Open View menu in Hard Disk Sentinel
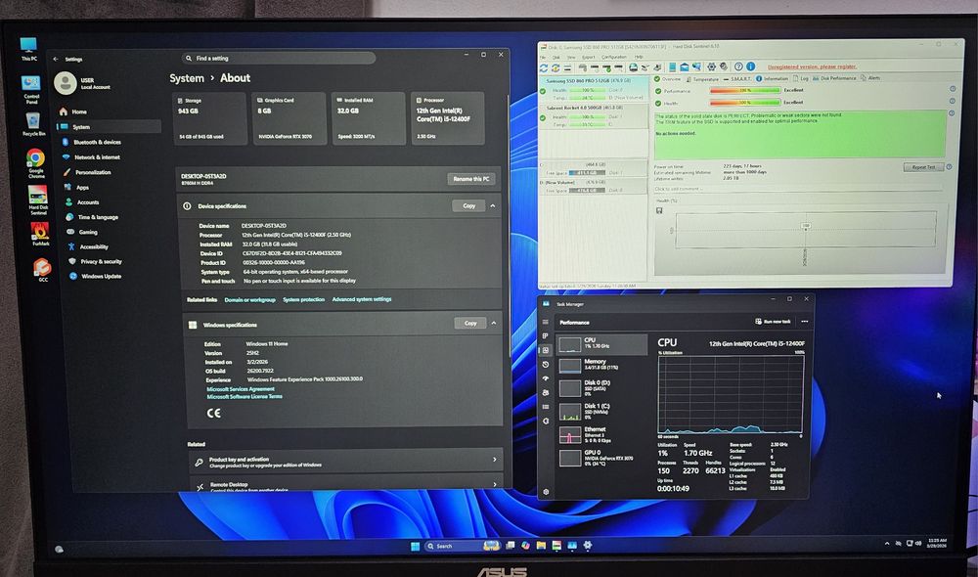The image size is (978, 577). (571, 58)
